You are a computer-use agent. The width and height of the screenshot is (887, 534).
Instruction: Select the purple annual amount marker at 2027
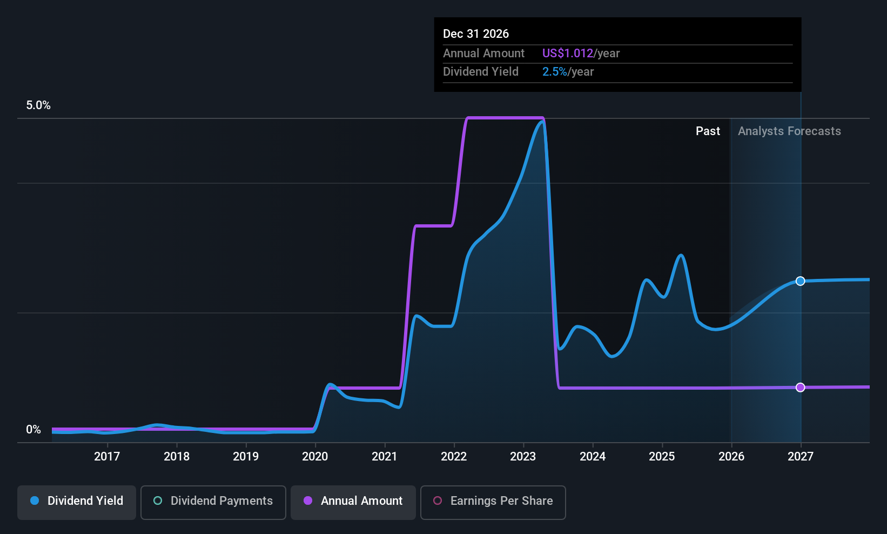point(801,388)
